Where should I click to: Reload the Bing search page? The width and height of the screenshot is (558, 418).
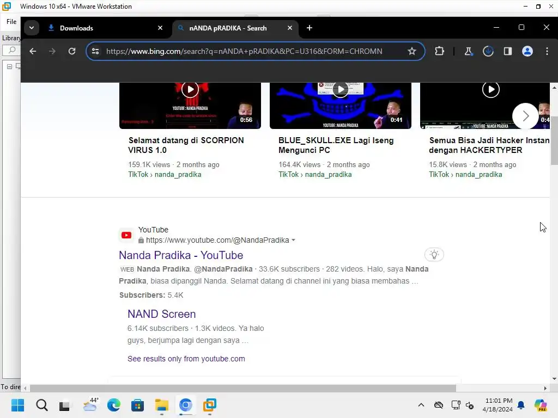pyautogui.click(x=72, y=51)
